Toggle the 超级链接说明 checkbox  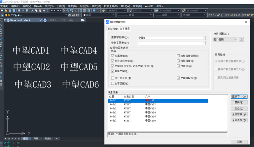pos(178,56)
